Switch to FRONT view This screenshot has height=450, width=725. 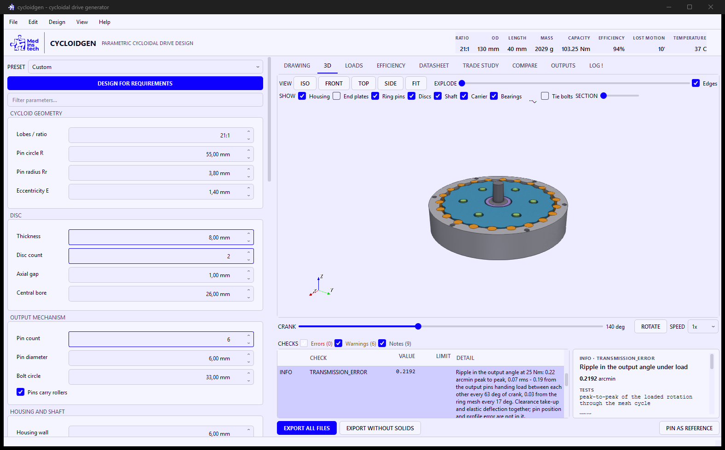click(x=334, y=84)
